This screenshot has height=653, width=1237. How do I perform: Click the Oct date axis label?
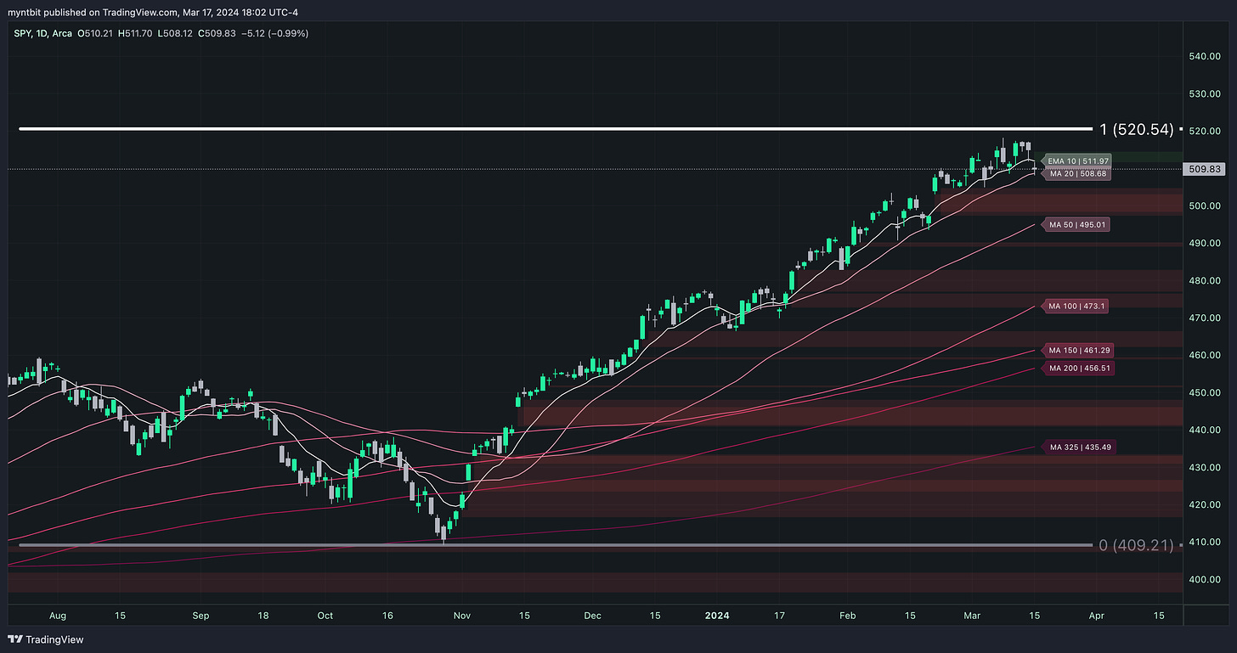pyautogui.click(x=324, y=615)
